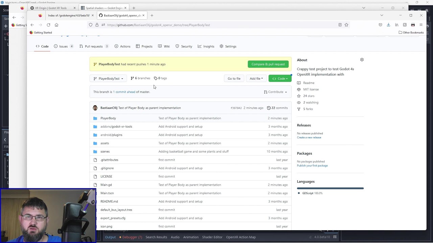Switch to the Issues tab

pos(63,46)
